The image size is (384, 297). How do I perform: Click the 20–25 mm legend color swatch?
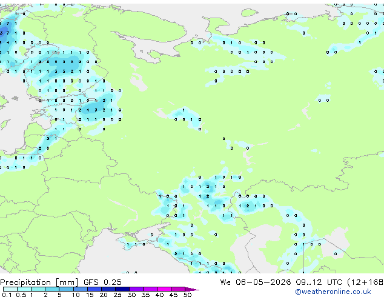[x=108, y=289]
